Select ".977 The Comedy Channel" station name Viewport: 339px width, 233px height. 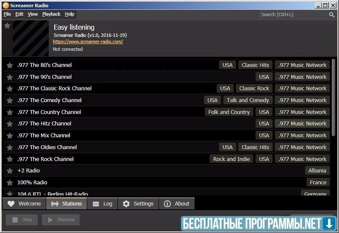[50, 100]
